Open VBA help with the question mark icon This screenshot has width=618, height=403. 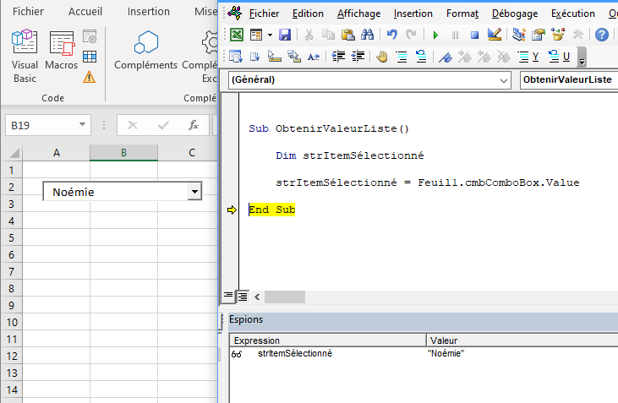coord(602,35)
